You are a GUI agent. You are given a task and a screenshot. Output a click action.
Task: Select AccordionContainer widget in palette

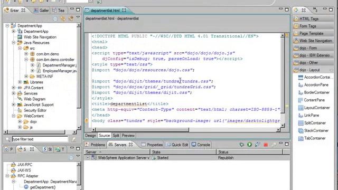[x=314, y=77]
